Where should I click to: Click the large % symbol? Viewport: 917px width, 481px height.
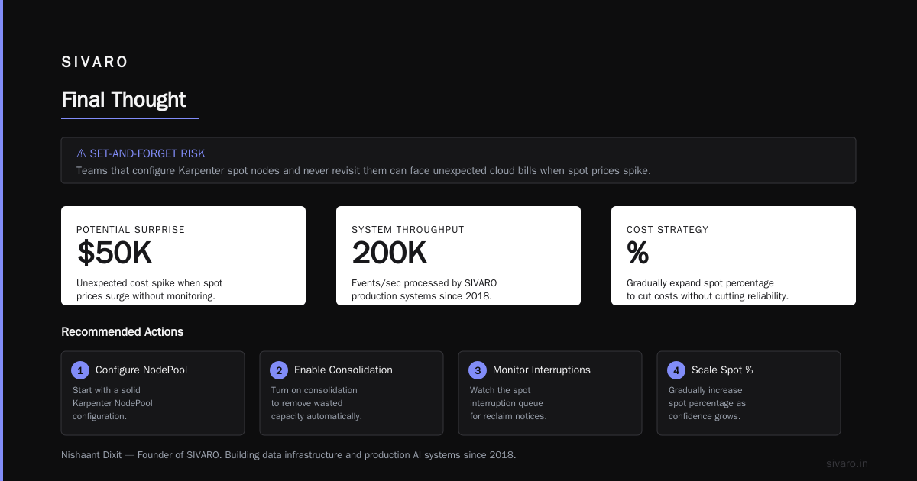637,253
